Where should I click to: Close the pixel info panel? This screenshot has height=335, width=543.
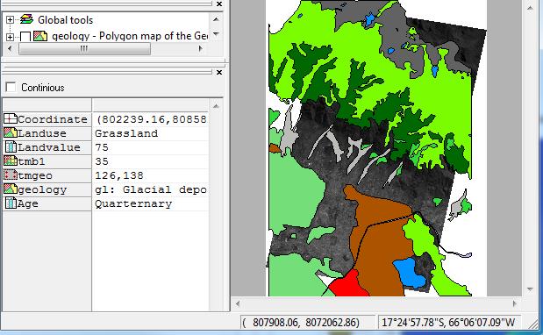[218, 72]
